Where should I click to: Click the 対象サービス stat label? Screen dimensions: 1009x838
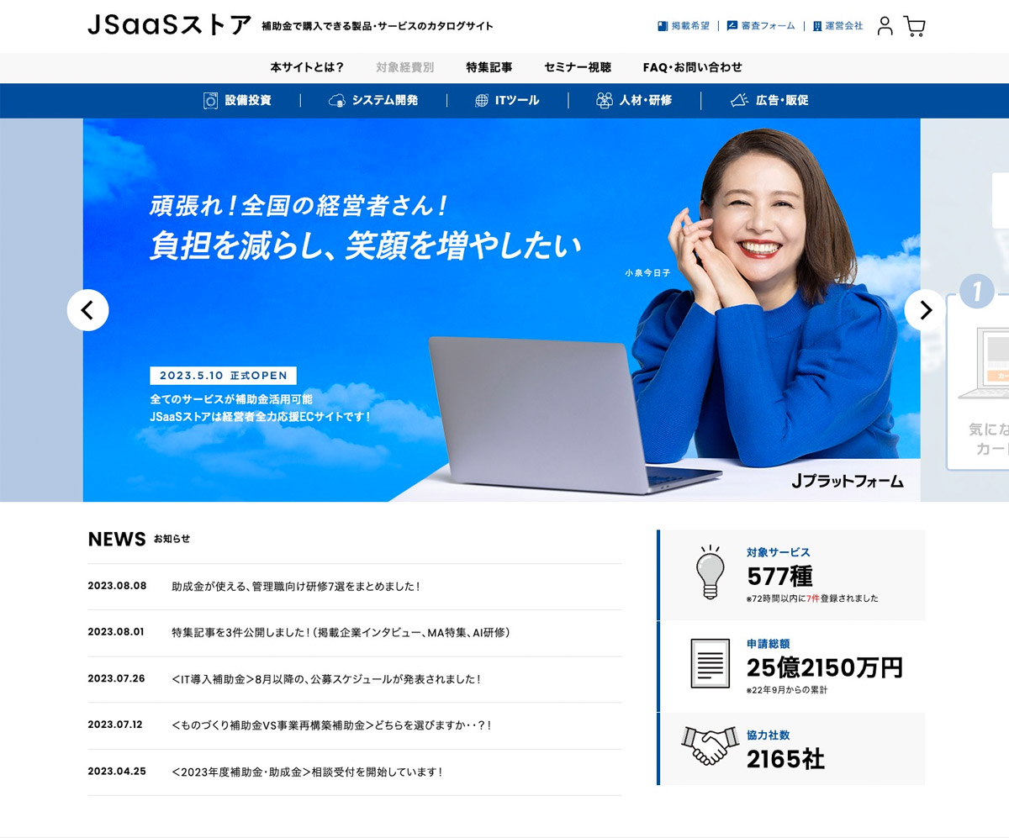click(779, 552)
